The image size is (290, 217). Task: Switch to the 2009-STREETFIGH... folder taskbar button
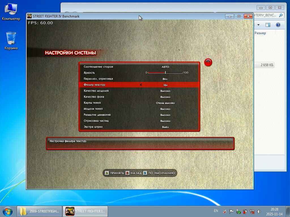[x=39, y=211]
